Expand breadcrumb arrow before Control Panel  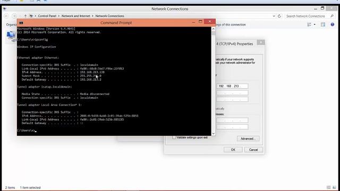[x=36, y=16]
